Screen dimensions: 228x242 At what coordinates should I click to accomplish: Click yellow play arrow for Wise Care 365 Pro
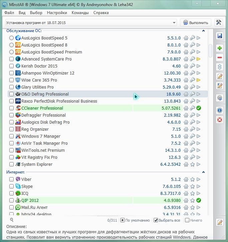click(x=199, y=80)
